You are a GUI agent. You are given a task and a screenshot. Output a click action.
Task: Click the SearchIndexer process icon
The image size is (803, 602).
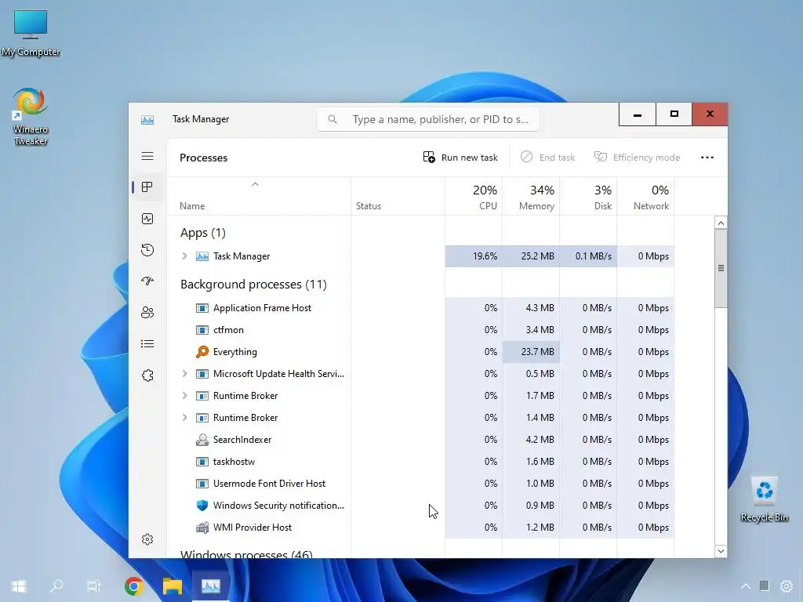click(202, 440)
